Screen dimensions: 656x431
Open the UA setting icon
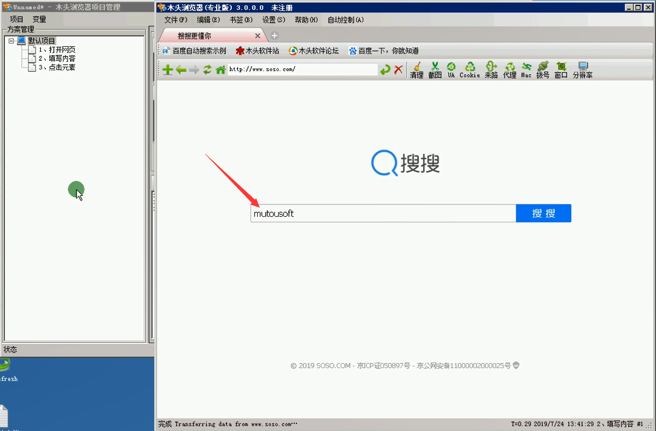(x=451, y=70)
